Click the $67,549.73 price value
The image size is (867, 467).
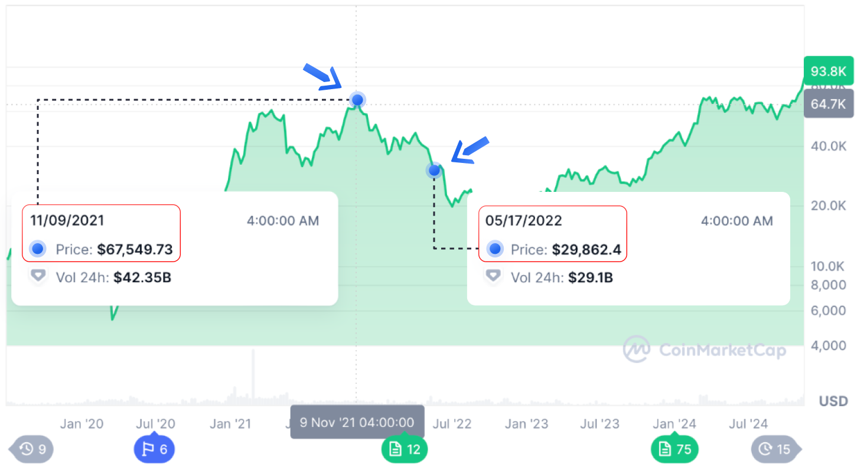click(x=135, y=249)
